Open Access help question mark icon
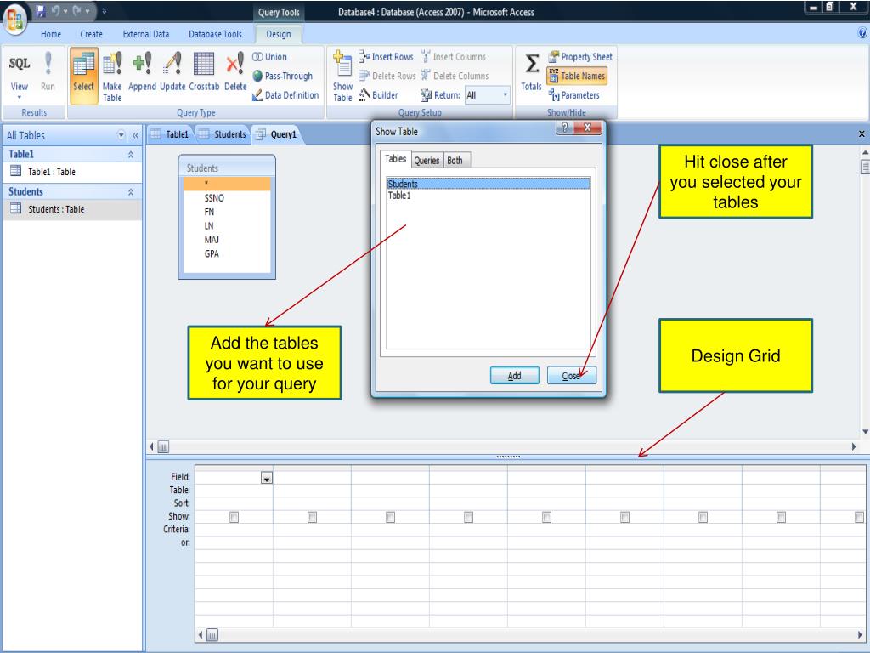Viewport: 870px width, 653px height. pyautogui.click(x=862, y=33)
